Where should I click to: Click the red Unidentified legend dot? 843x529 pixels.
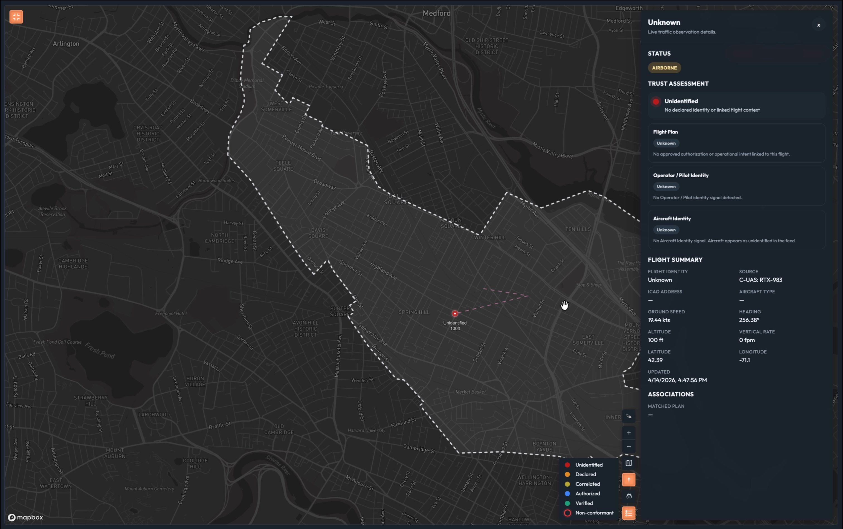coord(567,465)
